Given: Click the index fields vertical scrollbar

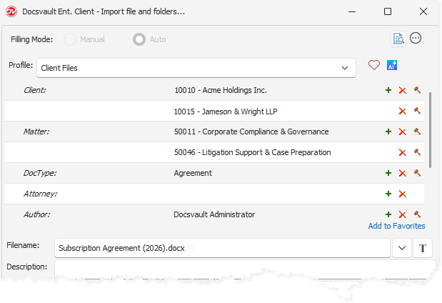Looking at the screenshot, I should (x=430, y=130).
